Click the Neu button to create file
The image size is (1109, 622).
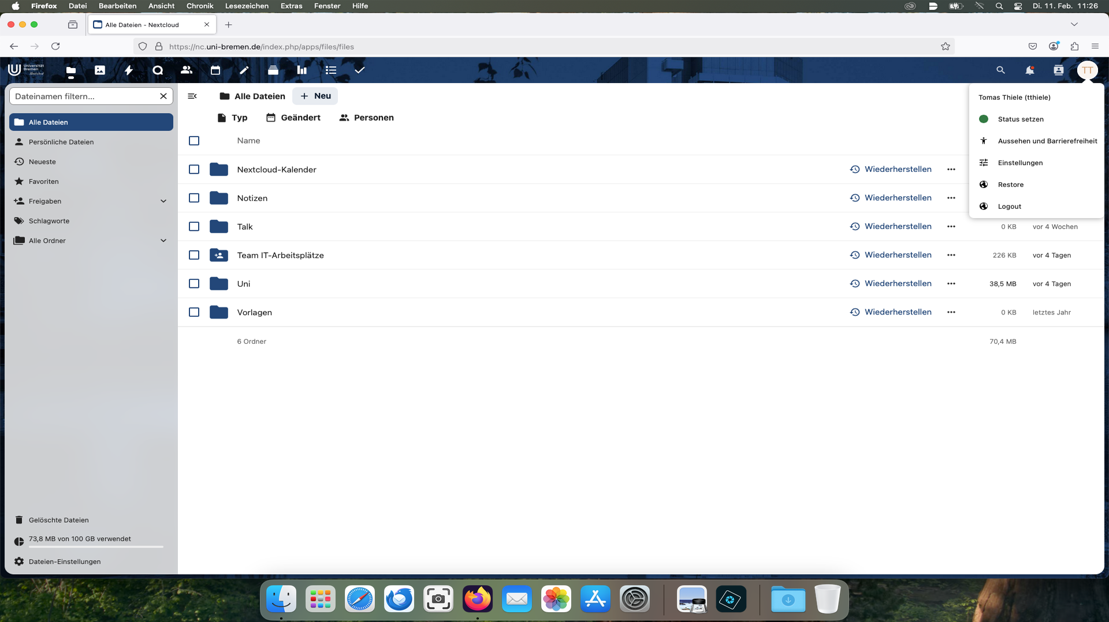315,96
